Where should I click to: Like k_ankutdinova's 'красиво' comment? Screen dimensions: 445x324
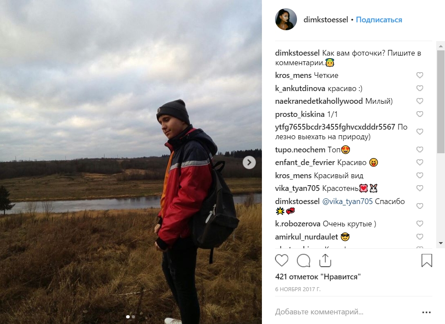(420, 88)
